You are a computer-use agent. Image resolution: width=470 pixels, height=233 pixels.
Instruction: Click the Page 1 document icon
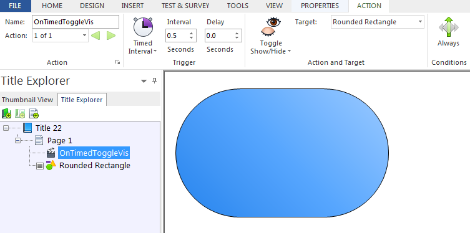point(39,140)
